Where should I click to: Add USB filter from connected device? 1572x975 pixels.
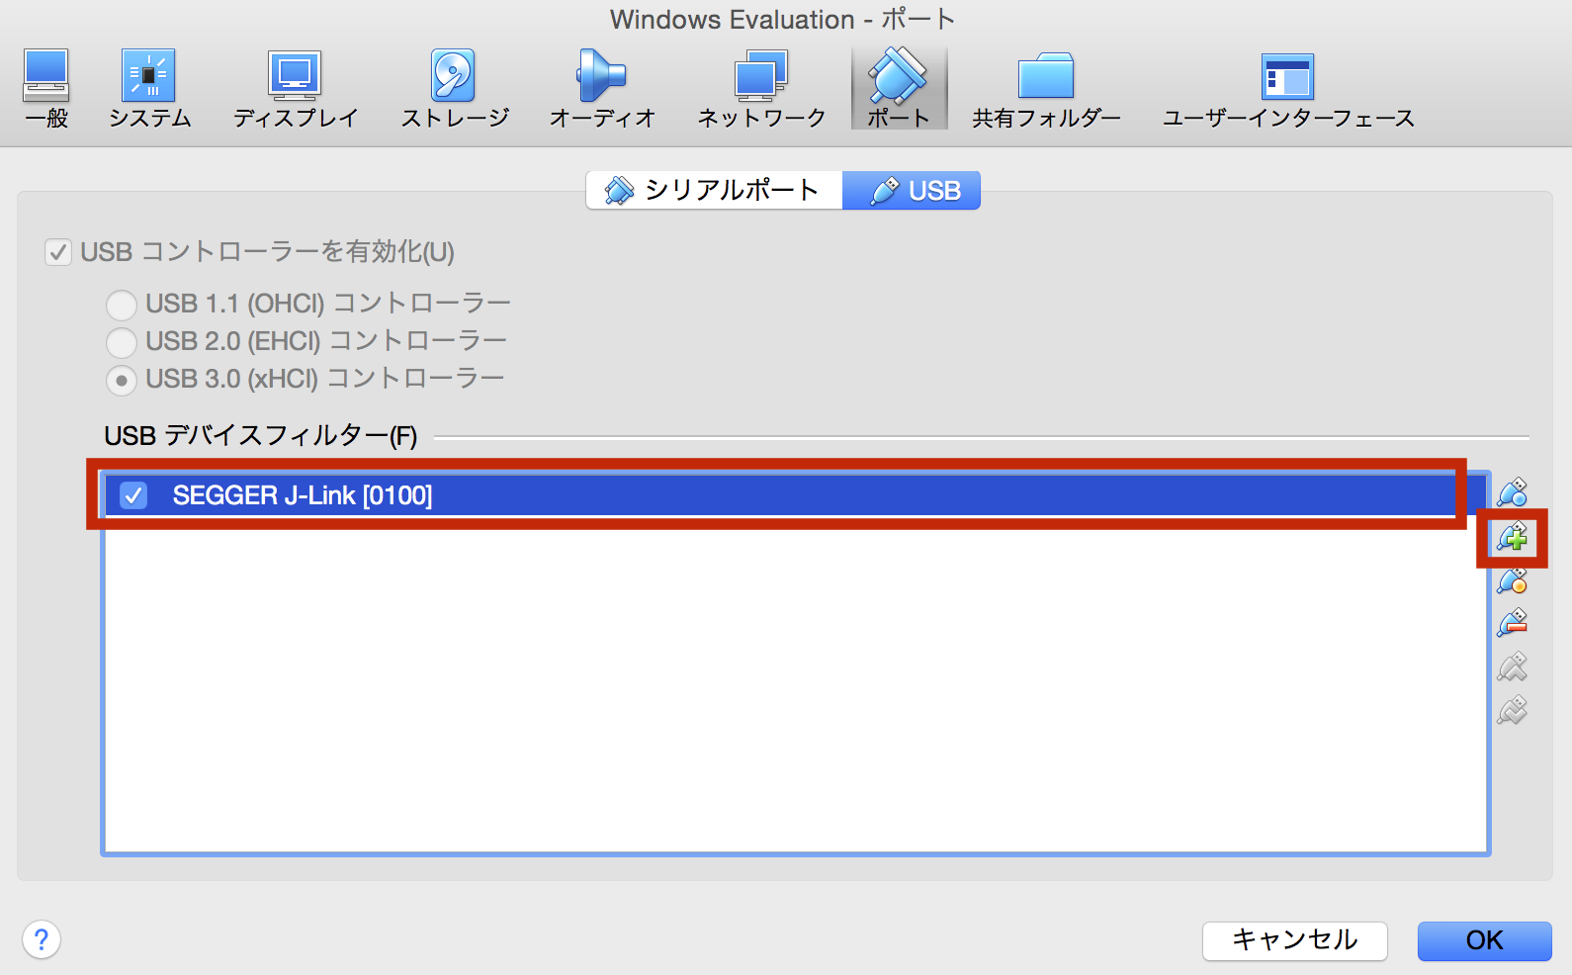[x=1512, y=538]
